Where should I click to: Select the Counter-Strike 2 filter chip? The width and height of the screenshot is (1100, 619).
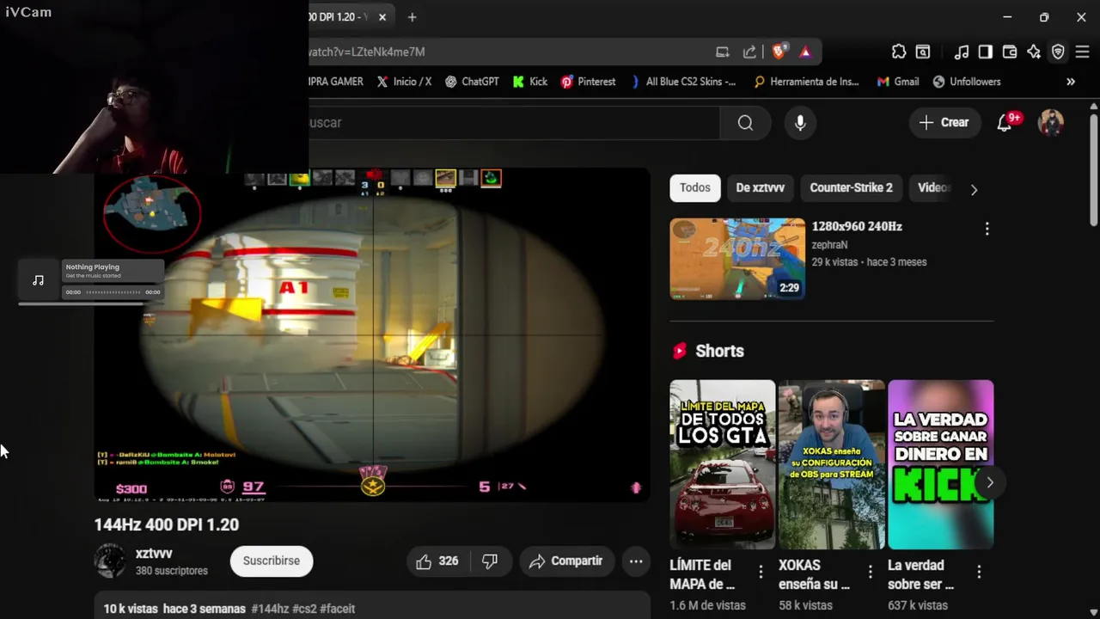coord(851,187)
